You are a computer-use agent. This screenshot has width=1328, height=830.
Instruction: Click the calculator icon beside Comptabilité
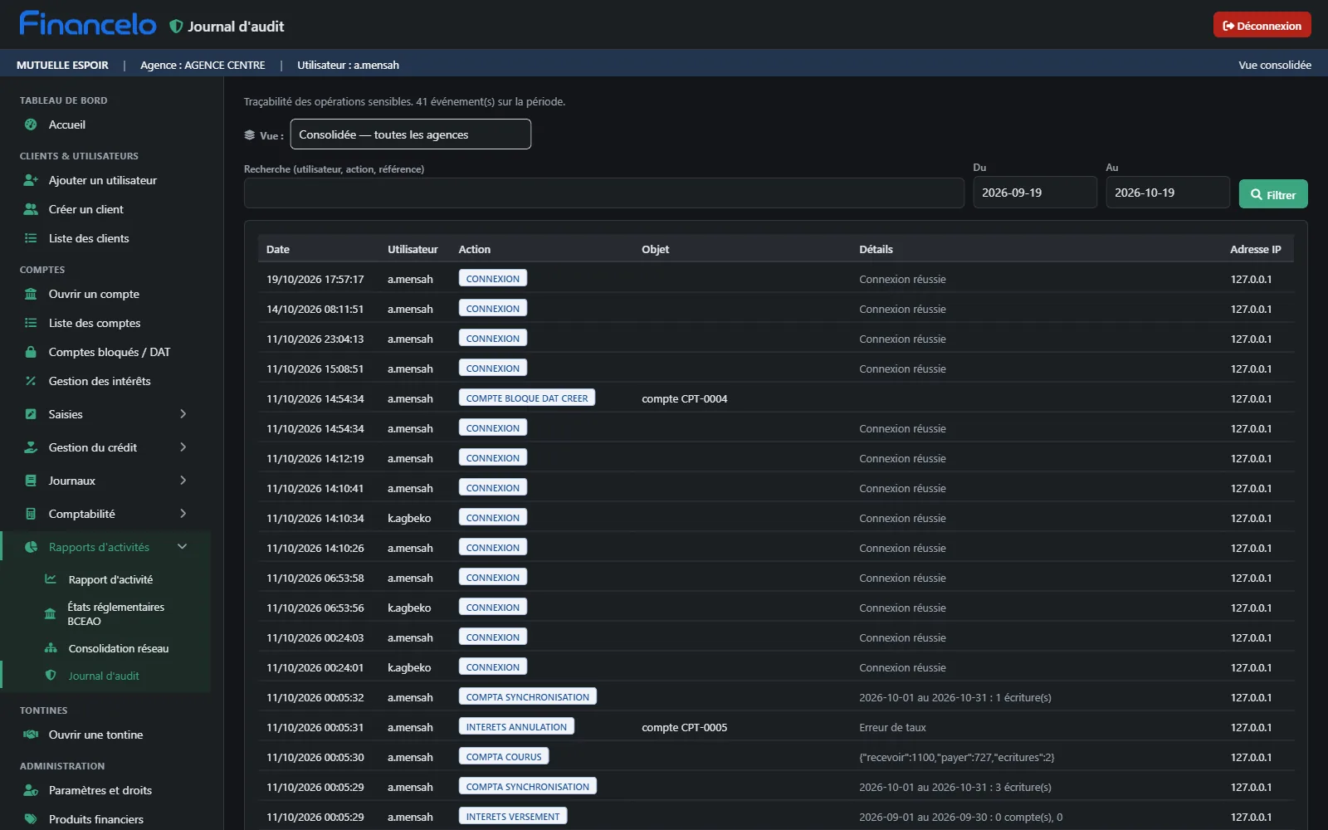[x=31, y=514]
